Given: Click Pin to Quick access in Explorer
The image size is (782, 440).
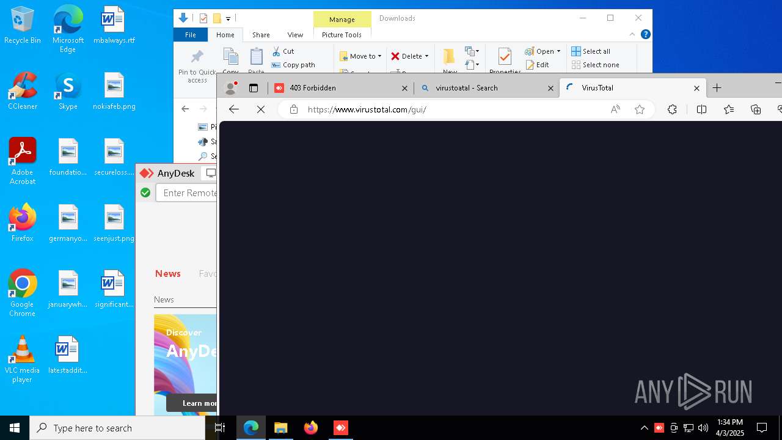Looking at the screenshot, I should [197, 66].
